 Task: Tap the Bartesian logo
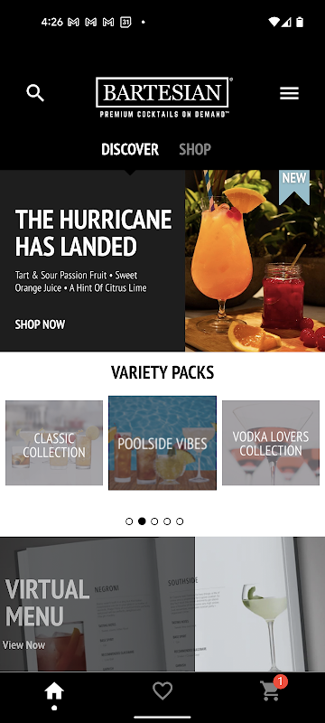tap(163, 98)
